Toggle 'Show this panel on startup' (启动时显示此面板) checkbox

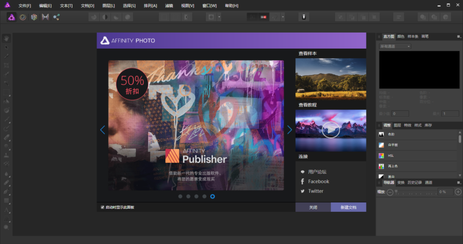click(x=102, y=208)
